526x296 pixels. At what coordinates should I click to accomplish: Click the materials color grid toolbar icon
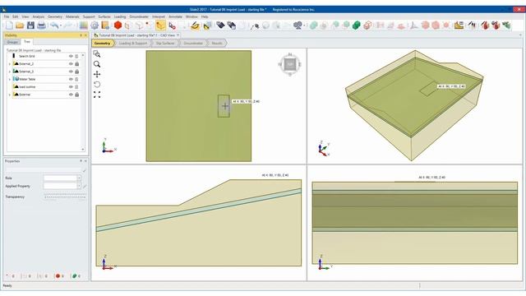point(84,25)
